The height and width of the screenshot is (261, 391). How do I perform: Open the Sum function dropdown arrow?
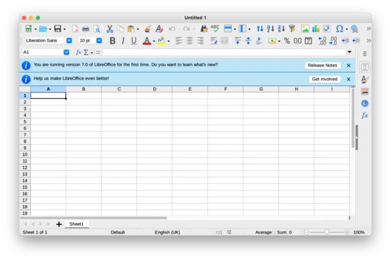(92, 53)
